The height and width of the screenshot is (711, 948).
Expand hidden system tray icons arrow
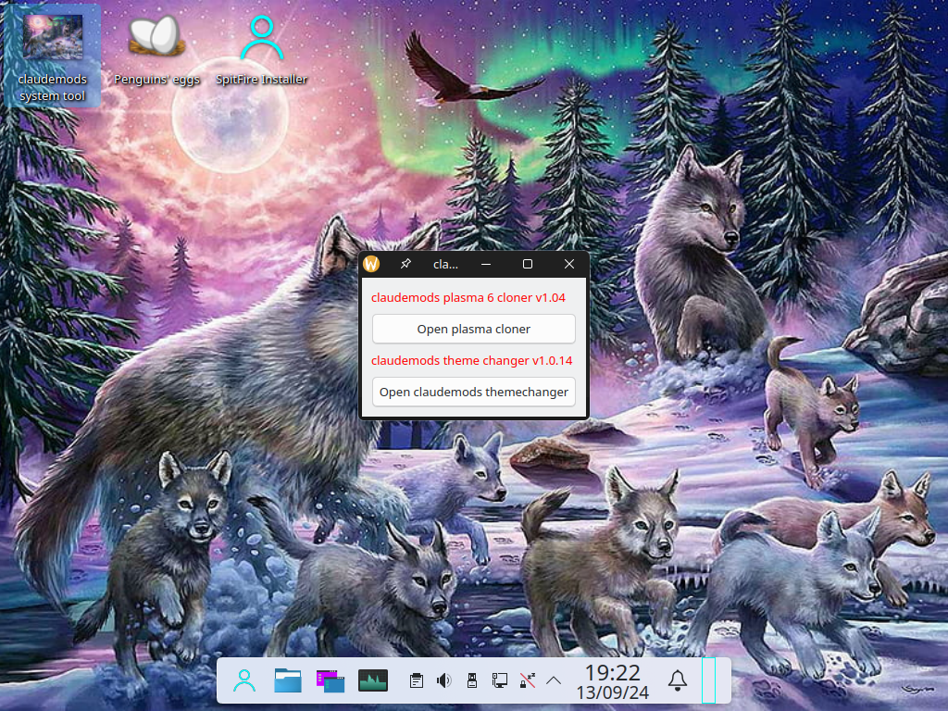click(x=554, y=680)
